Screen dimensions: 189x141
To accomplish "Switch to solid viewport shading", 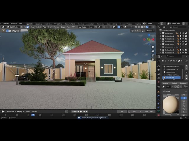I will coord(142,27).
